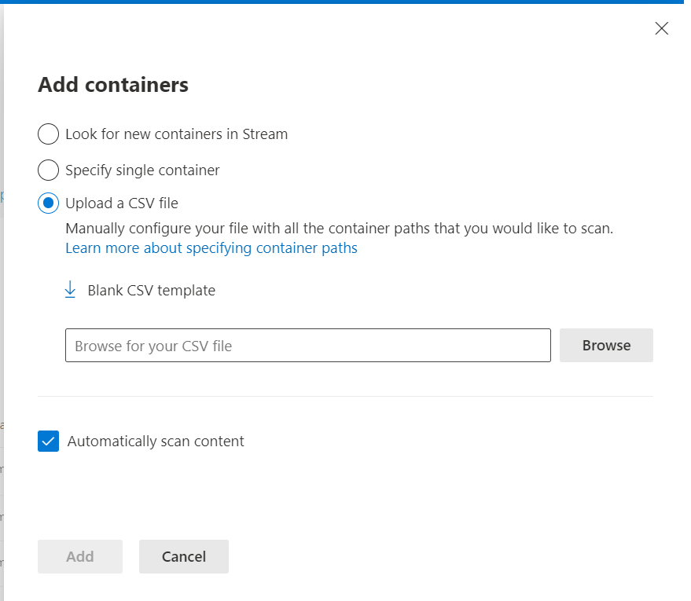Click the 'Browse for your CSV file' field
This screenshot has height=601, width=691.
tap(307, 346)
